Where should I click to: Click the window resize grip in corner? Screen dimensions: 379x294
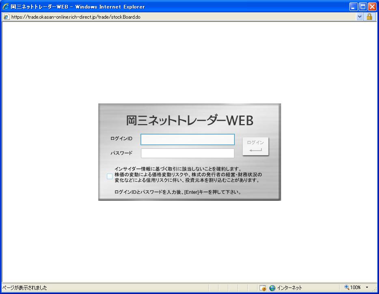(375, 290)
